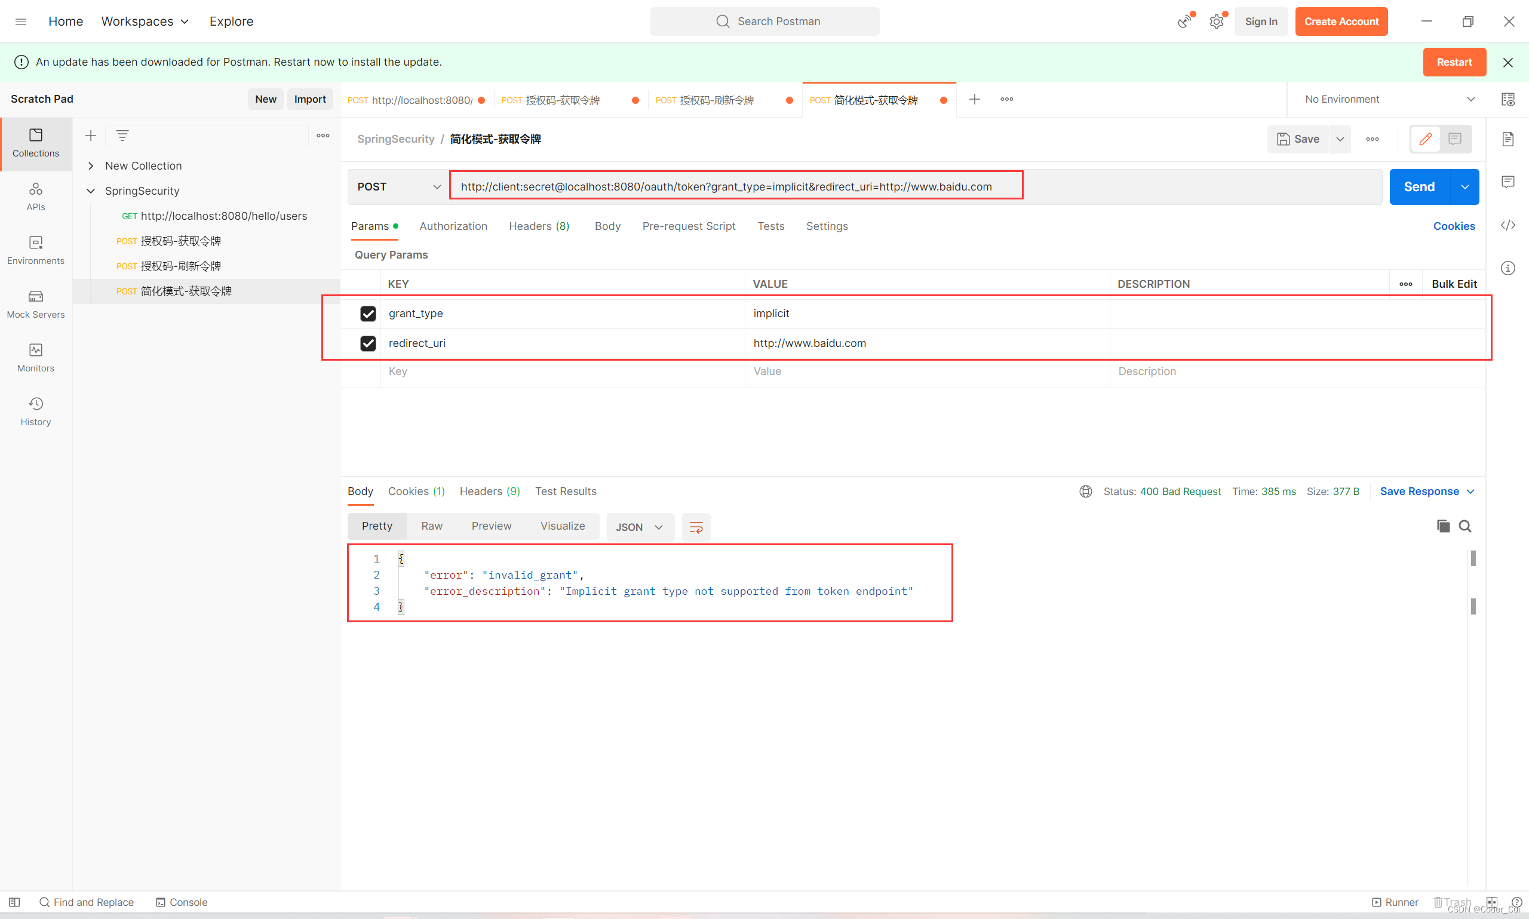The width and height of the screenshot is (1529, 919).
Task: Click the code snippet icon
Action: [x=1507, y=225]
